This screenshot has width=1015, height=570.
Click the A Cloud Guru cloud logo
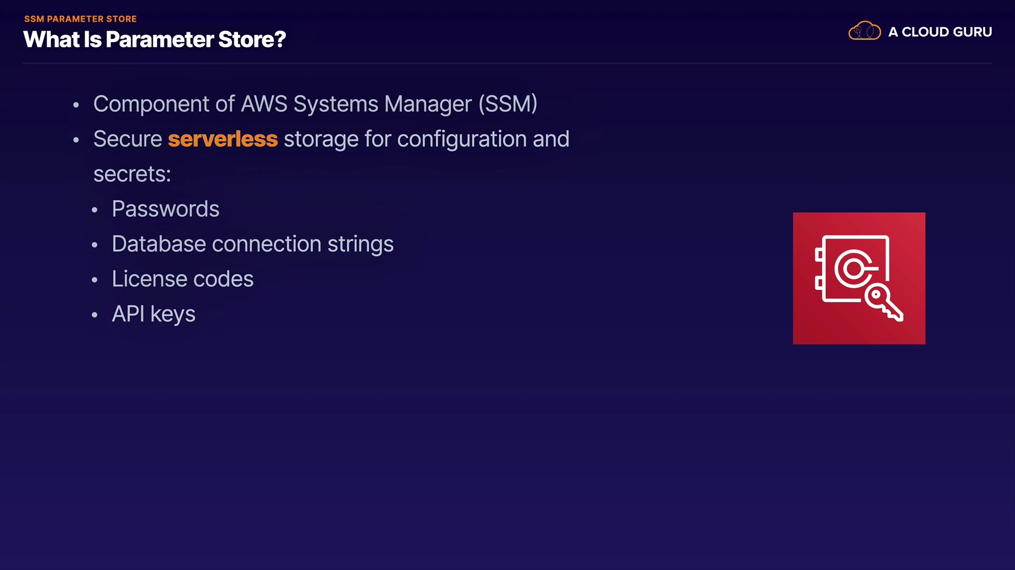864,31
